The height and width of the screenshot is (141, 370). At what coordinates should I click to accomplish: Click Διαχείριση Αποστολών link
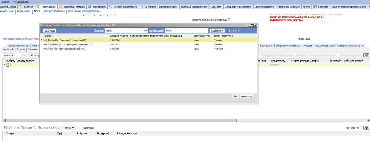pyautogui.click(x=54, y=11)
